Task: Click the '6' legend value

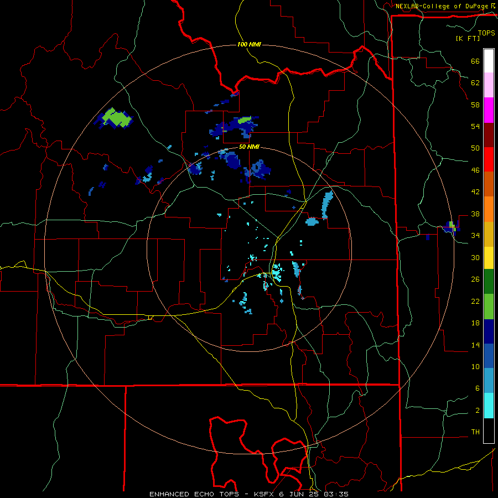Action: click(477, 388)
